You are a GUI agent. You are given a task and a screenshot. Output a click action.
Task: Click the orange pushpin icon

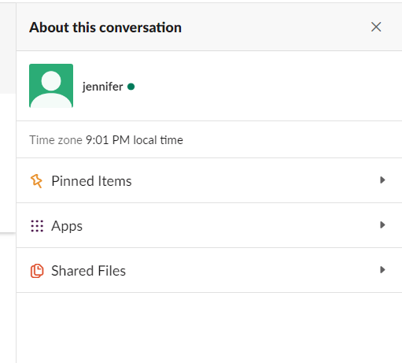tap(36, 181)
